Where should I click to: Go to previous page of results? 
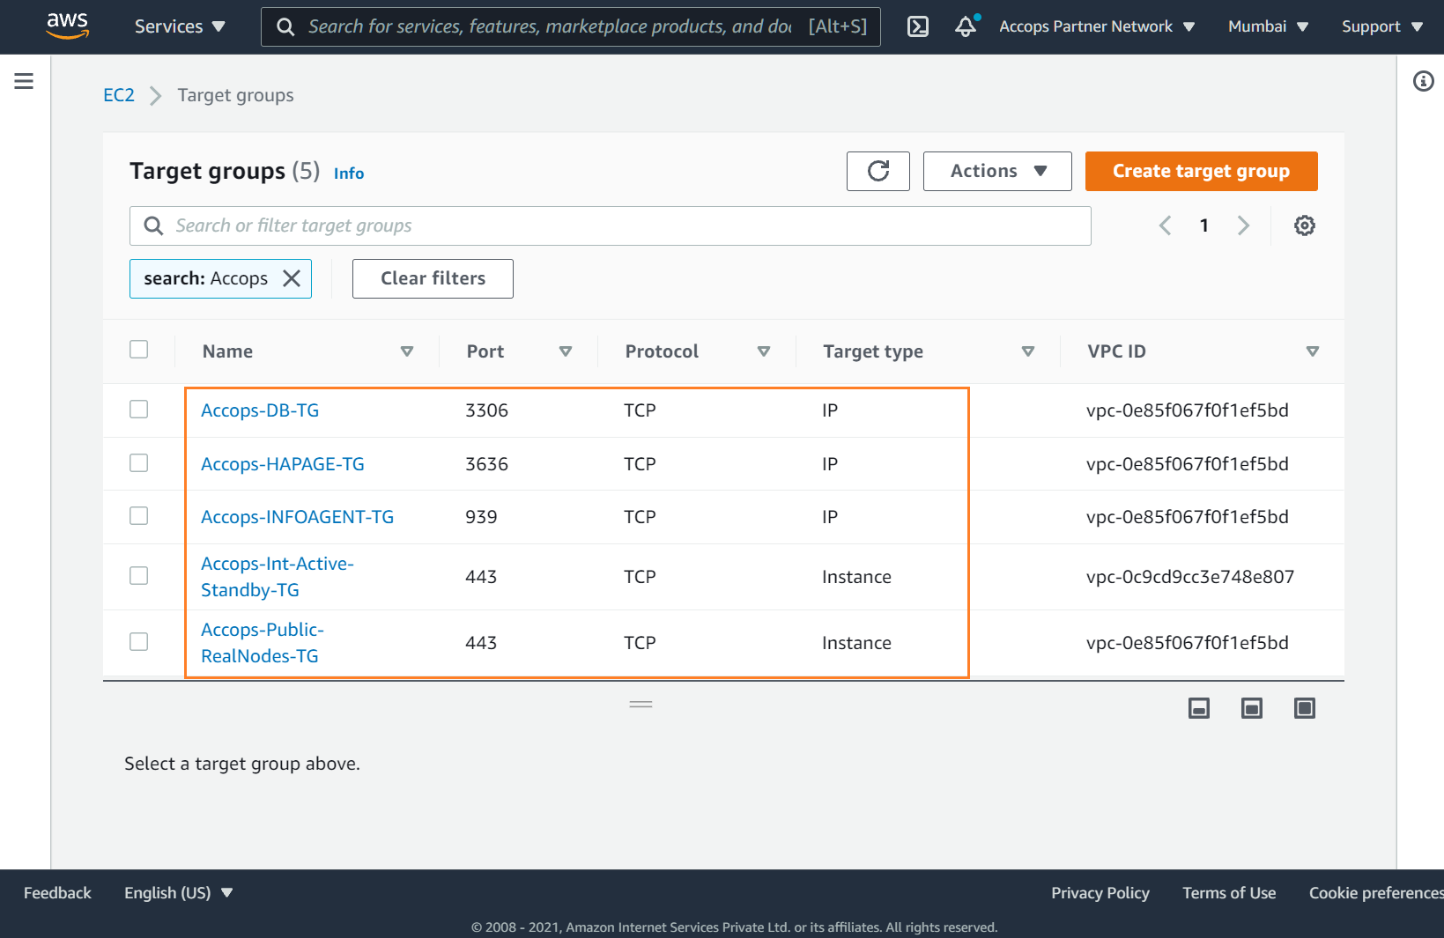click(x=1165, y=225)
